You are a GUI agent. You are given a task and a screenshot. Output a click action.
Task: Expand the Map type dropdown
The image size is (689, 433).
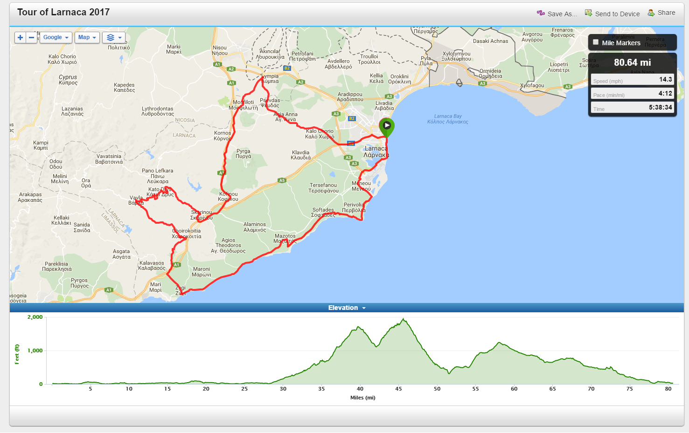pos(87,38)
